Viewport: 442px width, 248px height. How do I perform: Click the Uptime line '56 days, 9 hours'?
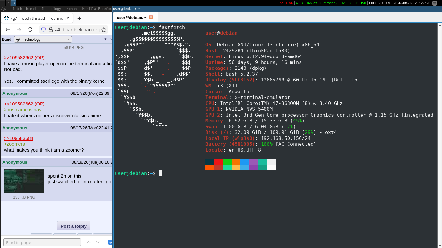coord(253,62)
